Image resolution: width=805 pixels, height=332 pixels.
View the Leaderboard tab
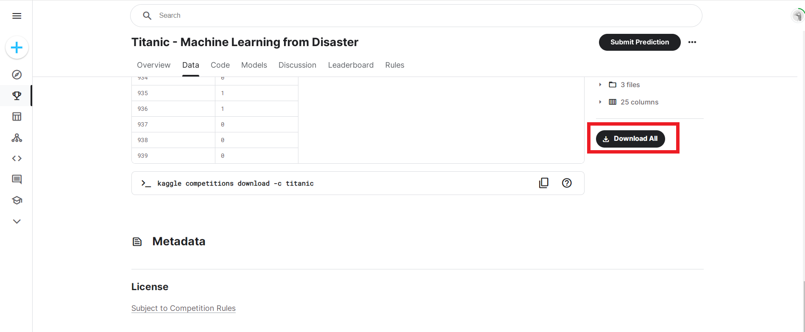pos(351,65)
